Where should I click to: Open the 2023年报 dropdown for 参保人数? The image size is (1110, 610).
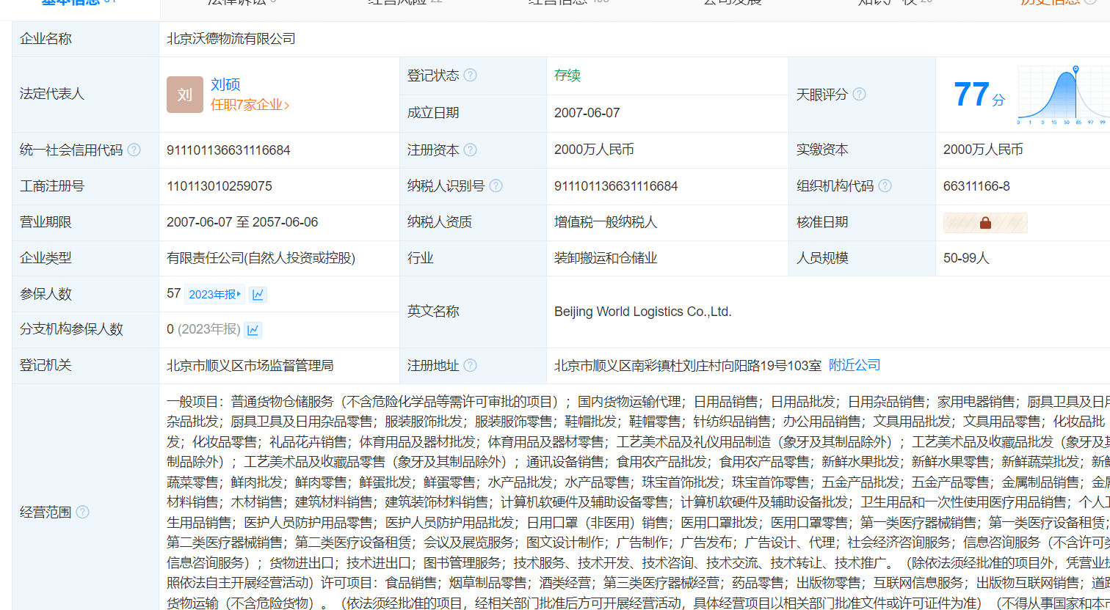tap(214, 295)
